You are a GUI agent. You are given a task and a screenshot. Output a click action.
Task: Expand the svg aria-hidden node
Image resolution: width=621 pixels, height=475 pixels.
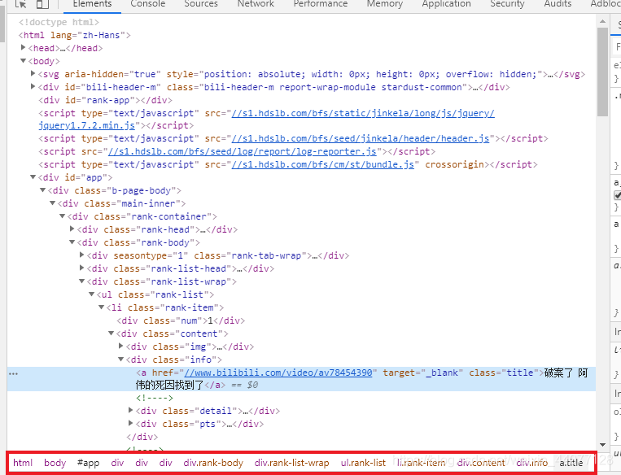coord(33,74)
